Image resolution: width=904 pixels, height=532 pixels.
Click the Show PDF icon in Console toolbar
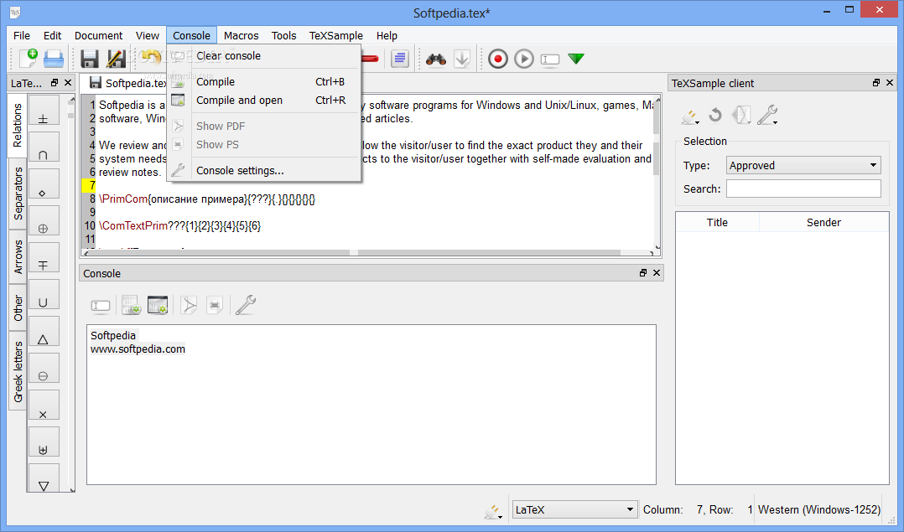click(x=189, y=305)
